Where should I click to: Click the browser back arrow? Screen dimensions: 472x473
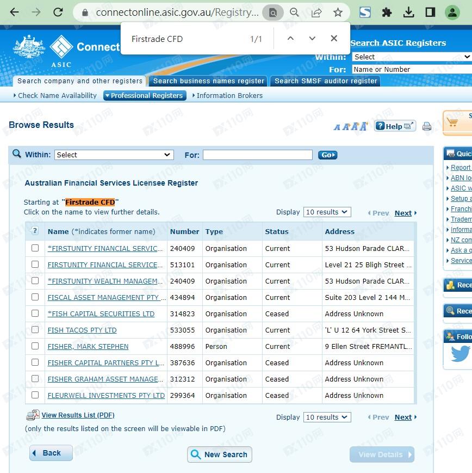pyautogui.click(x=14, y=13)
